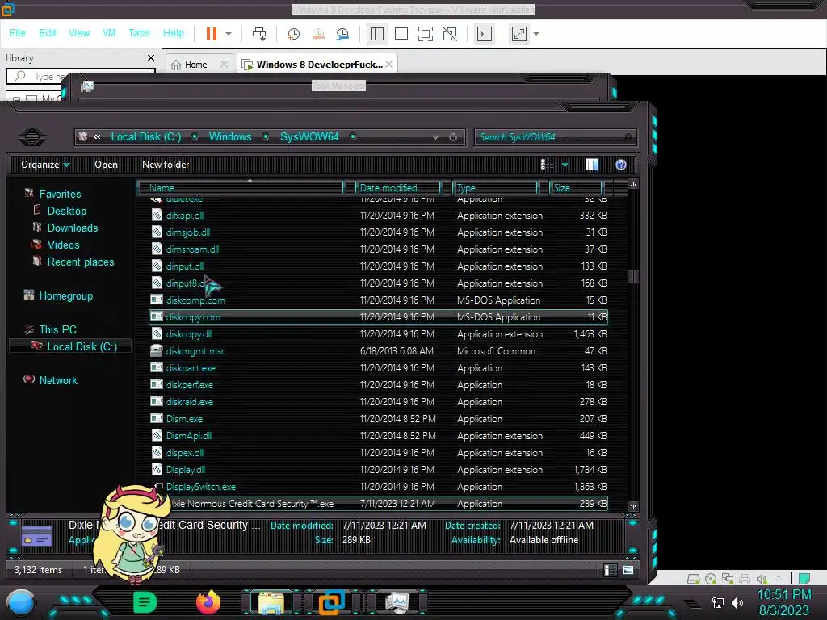
Task: Sort by the Size column
Action: [x=576, y=187]
